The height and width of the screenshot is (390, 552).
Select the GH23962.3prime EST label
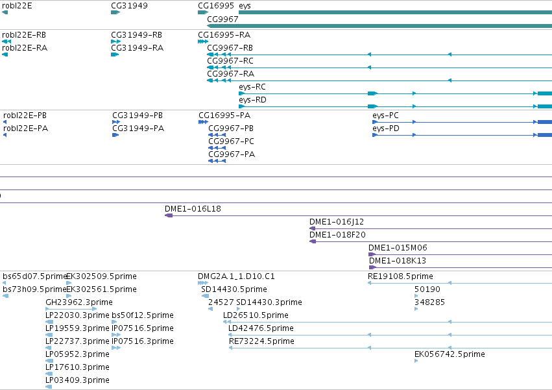tap(79, 302)
